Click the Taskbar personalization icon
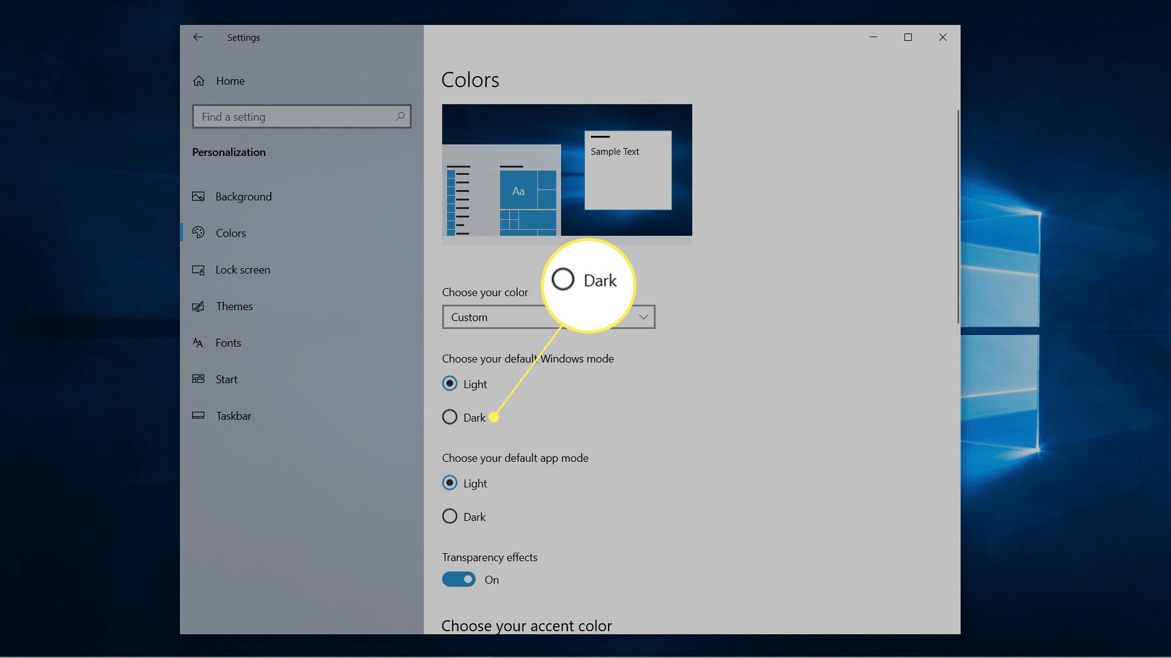Viewport: 1171px width, 658px height. click(x=199, y=416)
